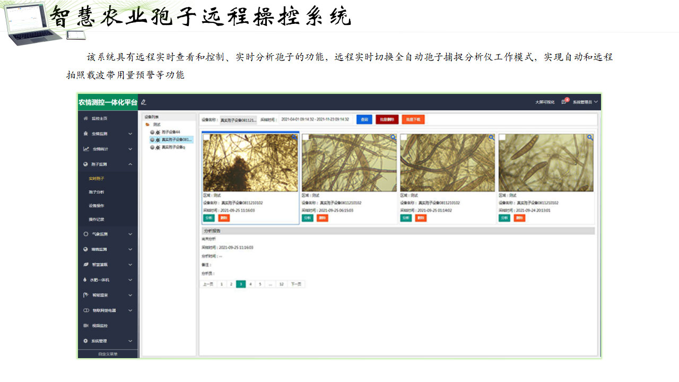This screenshot has height=382, width=679.
Task: Open the 系统管理员 user dropdown
Action: click(x=585, y=102)
